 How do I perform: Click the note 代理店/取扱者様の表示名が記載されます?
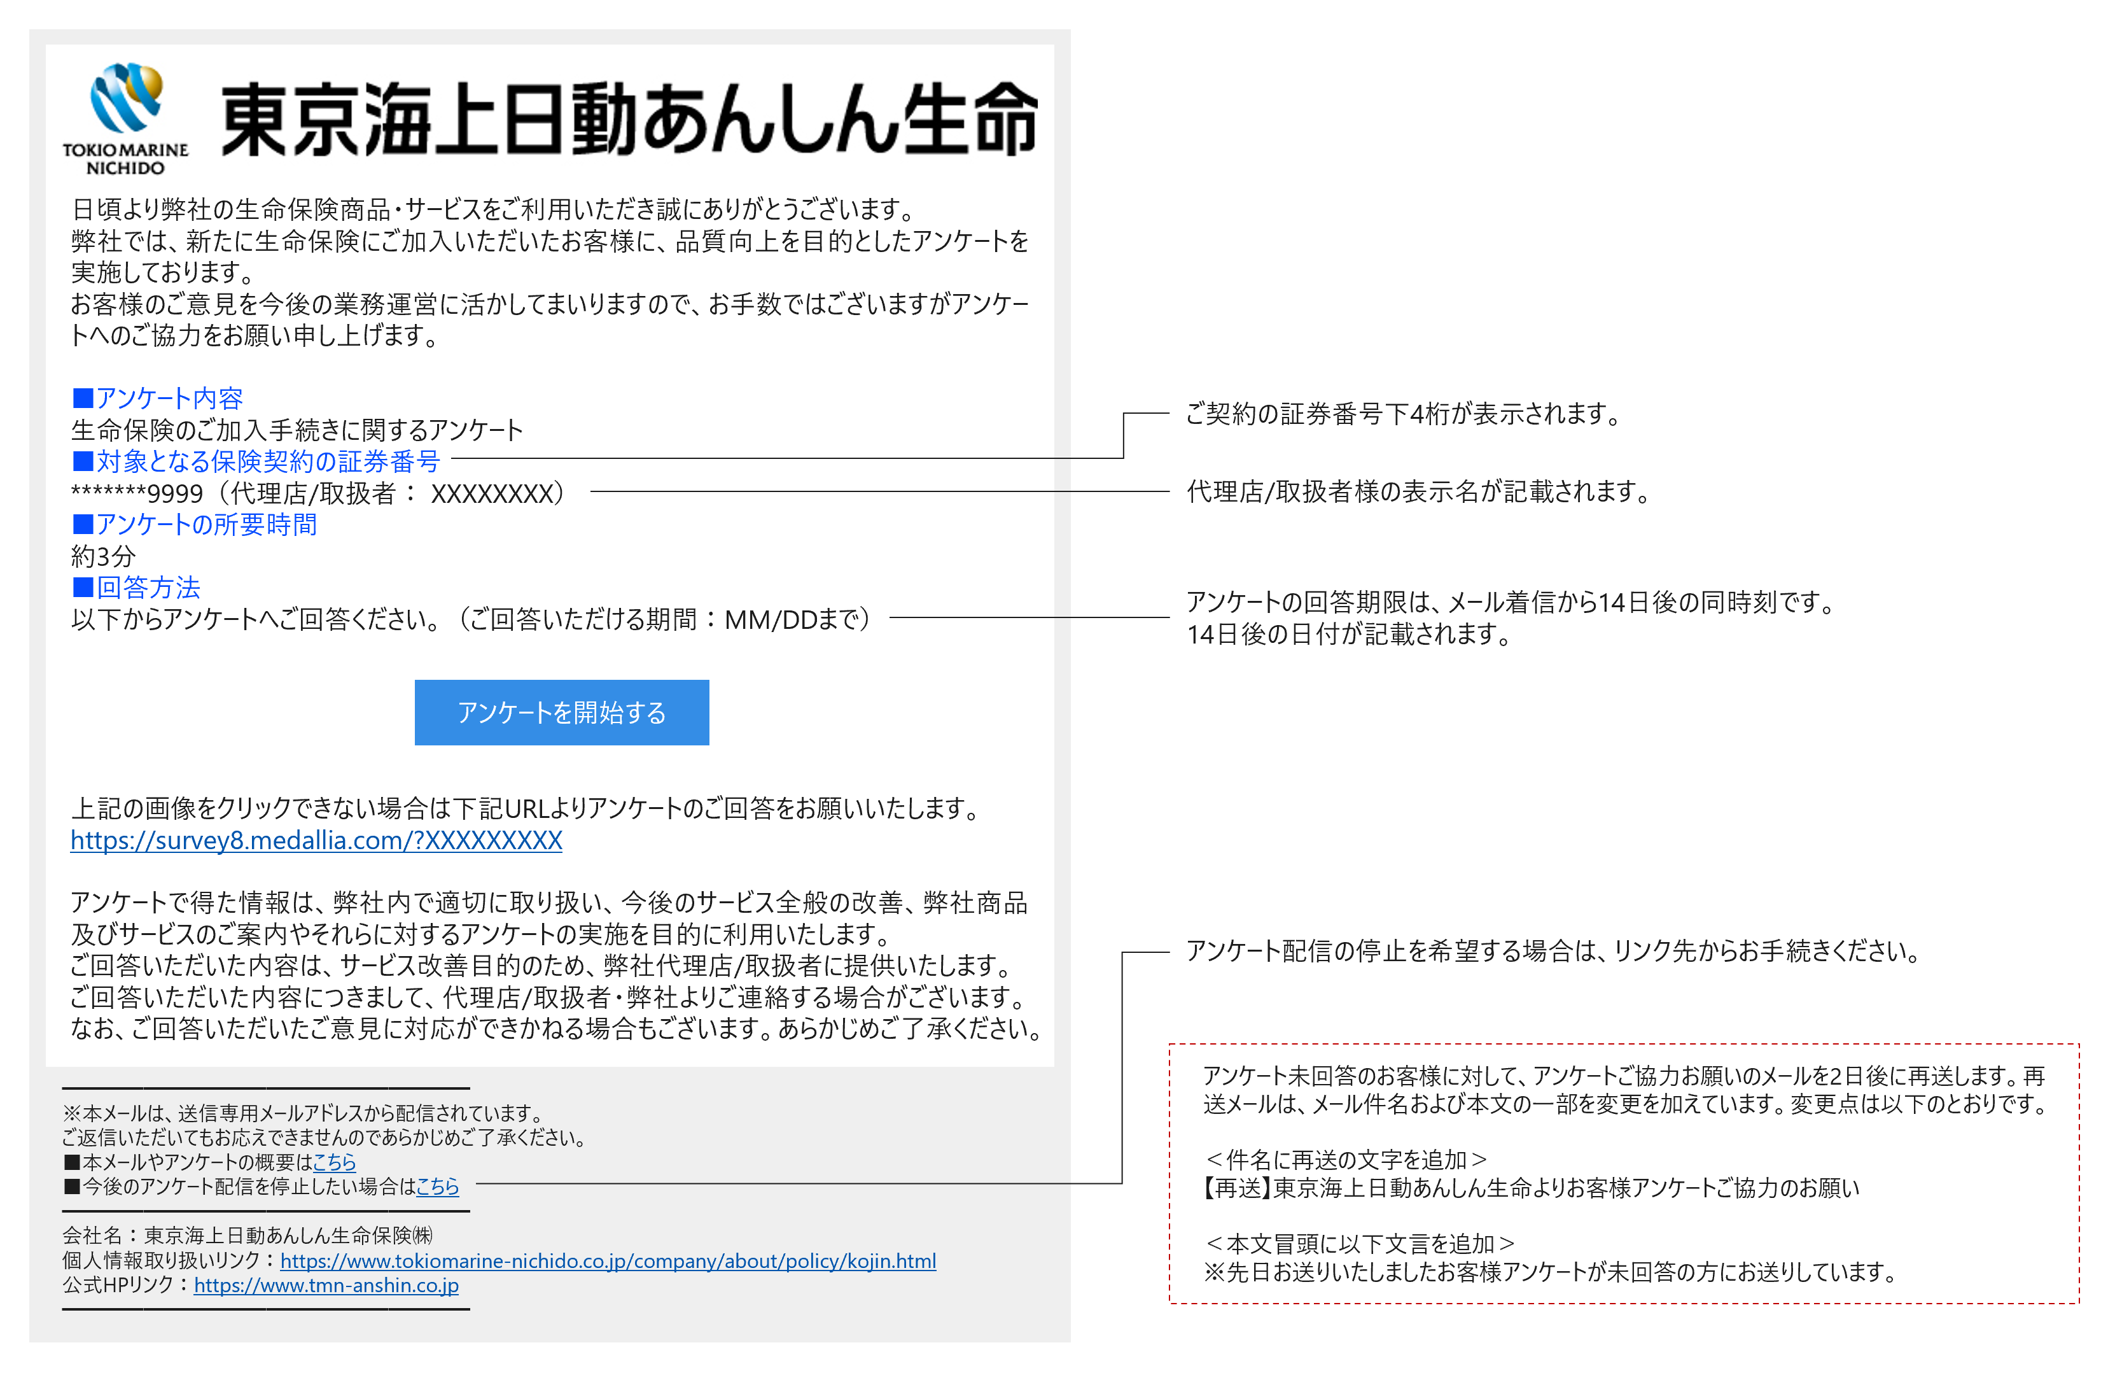(x=1419, y=491)
